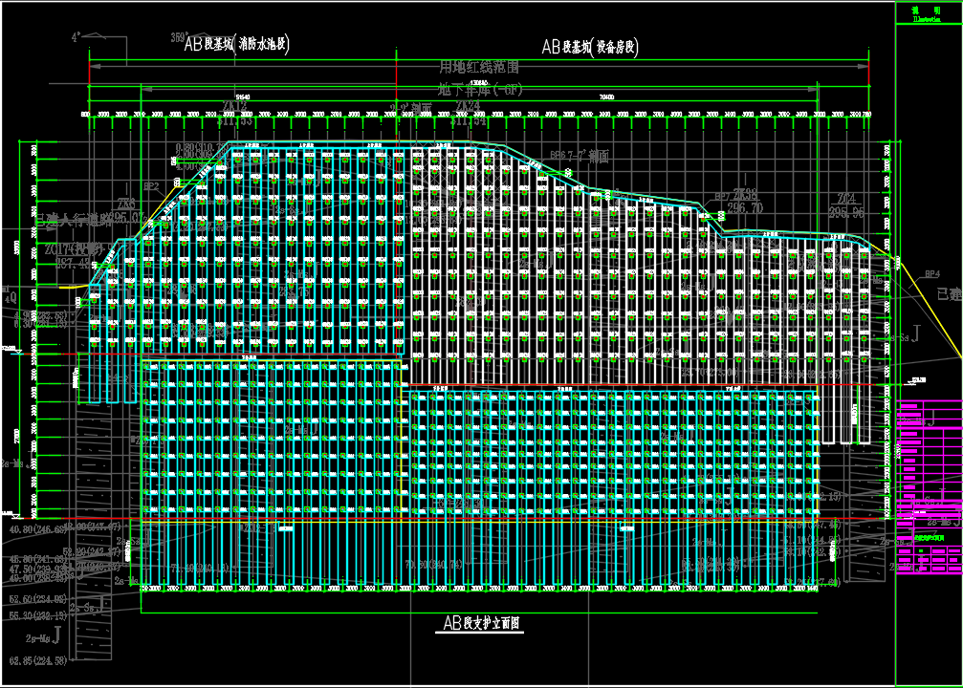Click the magenta title block table
The width and height of the screenshot is (963, 688).
click(930, 486)
